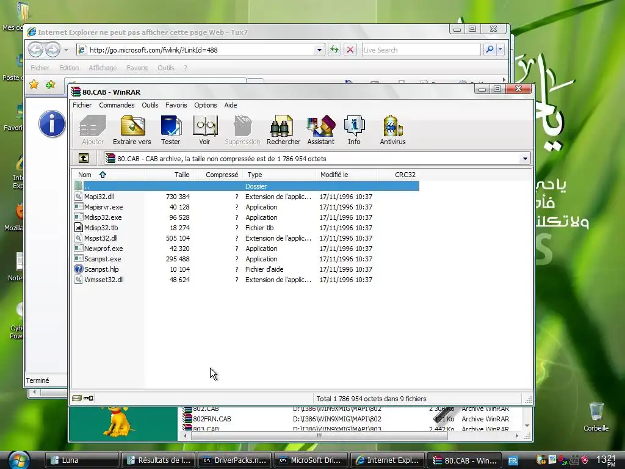
Task: Click the 802FRN.CAB archive icon in results
Action: pyautogui.click(x=187, y=419)
